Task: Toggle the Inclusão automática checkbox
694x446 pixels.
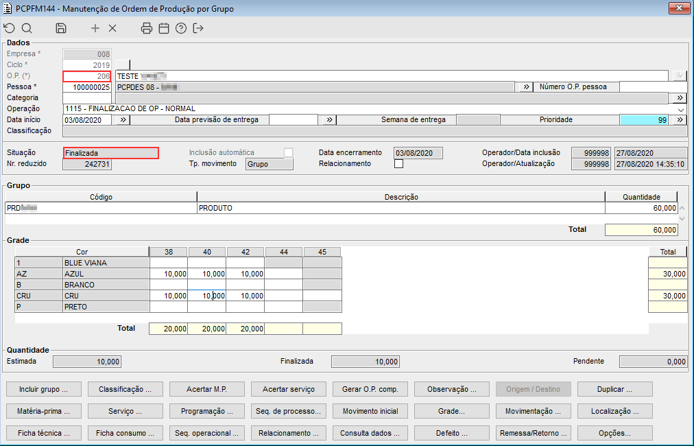Action: 289,153
